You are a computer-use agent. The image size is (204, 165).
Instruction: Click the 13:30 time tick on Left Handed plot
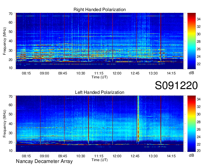coord(153,156)
